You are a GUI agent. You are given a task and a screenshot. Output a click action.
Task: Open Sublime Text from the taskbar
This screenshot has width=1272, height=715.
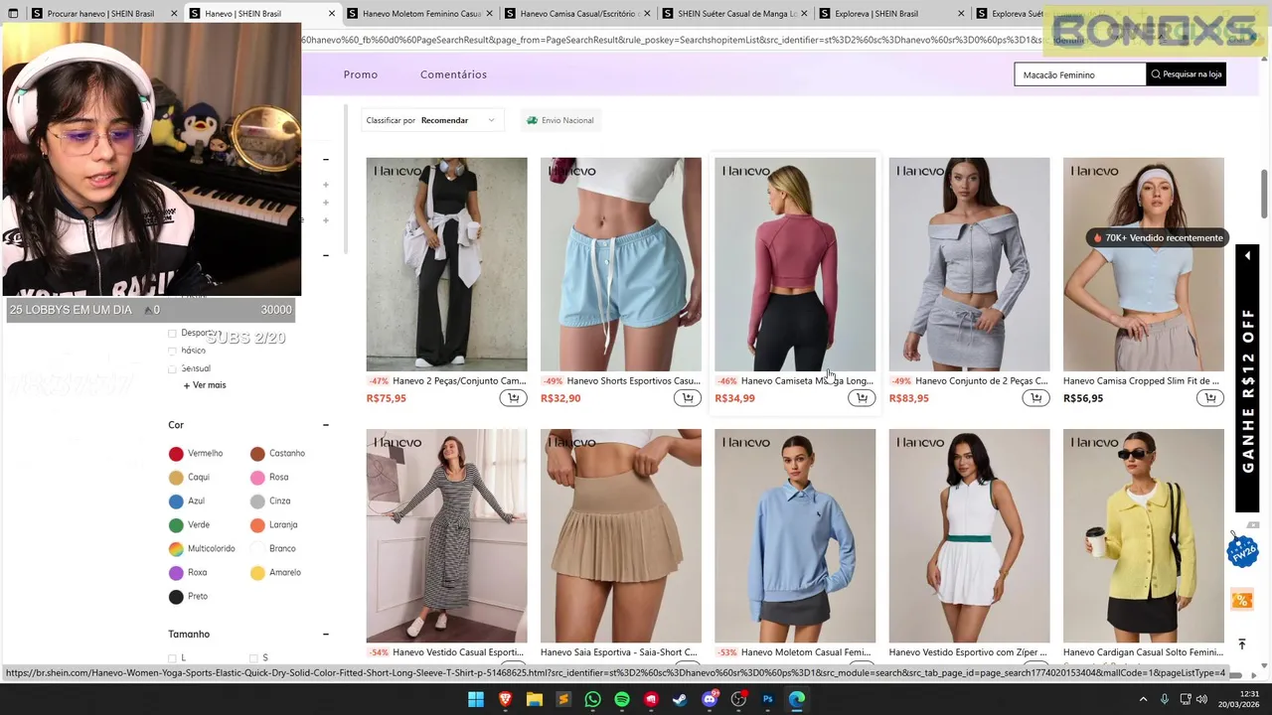(563, 699)
